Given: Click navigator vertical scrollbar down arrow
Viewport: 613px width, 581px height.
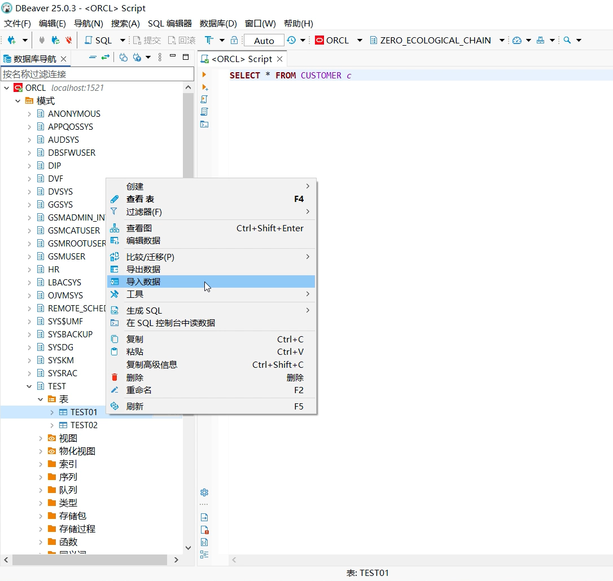Looking at the screenshot, I should [x=188, y=548].
